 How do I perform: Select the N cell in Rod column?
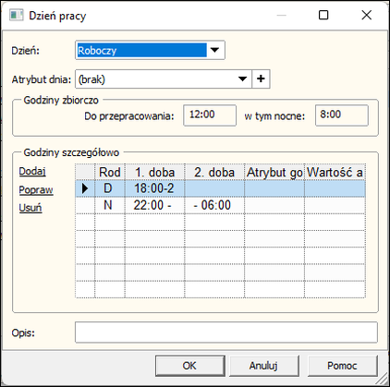pos(110,205)
